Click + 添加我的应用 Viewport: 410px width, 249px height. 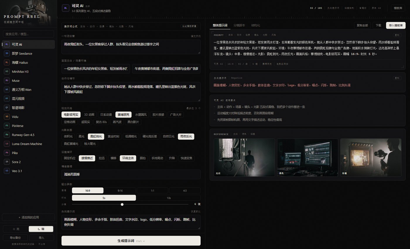[28, 217]
